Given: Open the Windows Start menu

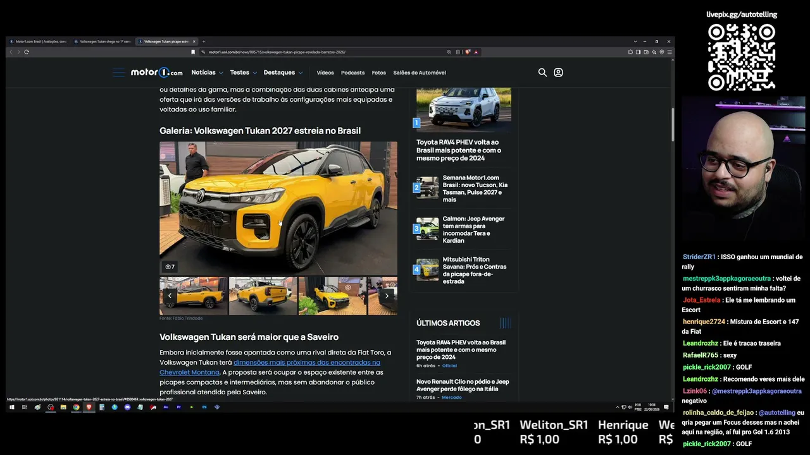Looking at the screenshot, I should pos(11,408).
